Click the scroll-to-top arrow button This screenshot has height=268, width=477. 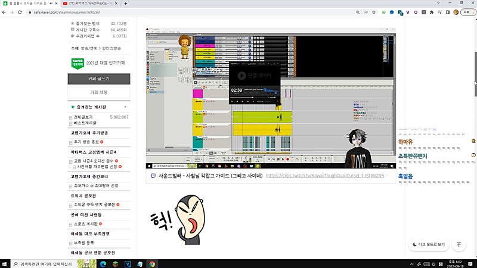[x=459, y=244]
